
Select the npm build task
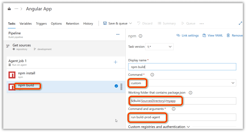click(66, 87)
